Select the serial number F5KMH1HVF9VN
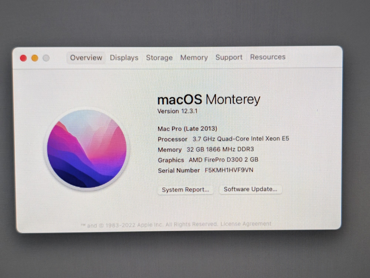The image size is (370, 278). point(229,170)
